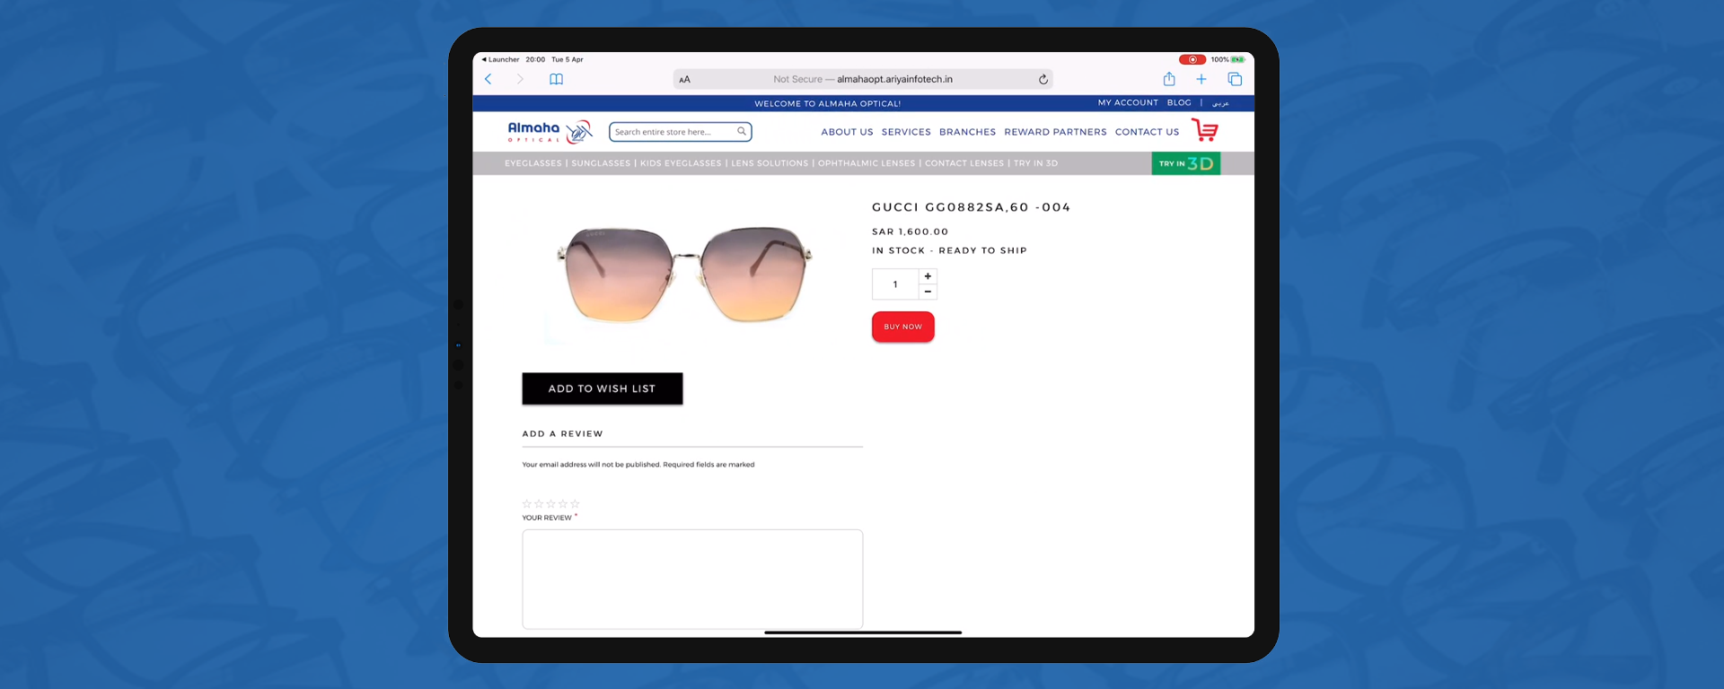
Task: Click the price SAR 1,600.00
Action: pos(910,231)
